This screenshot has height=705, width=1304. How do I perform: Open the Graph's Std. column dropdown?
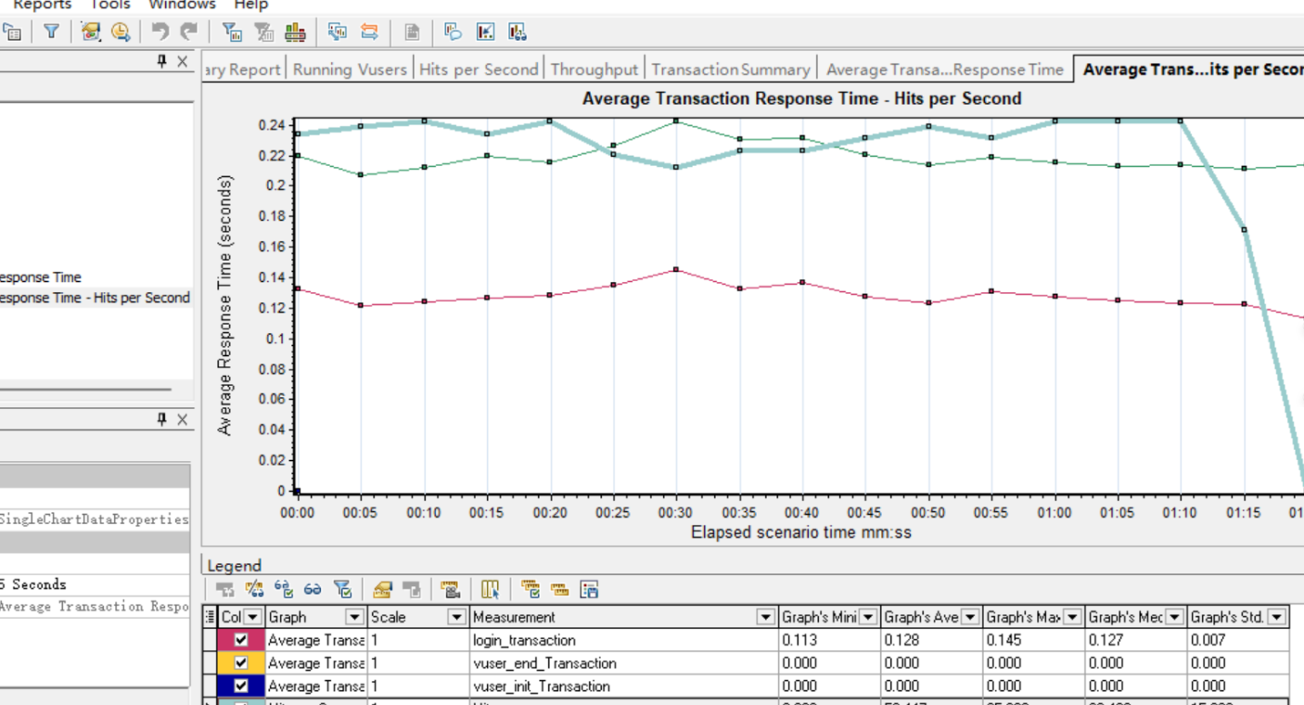click(x=1276, y=617)
